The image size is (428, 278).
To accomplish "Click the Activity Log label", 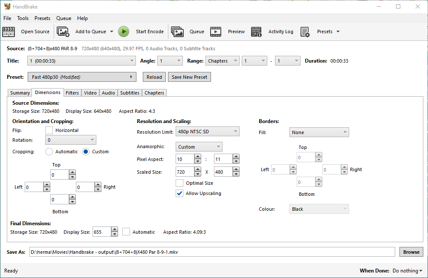I will point(281,32).
